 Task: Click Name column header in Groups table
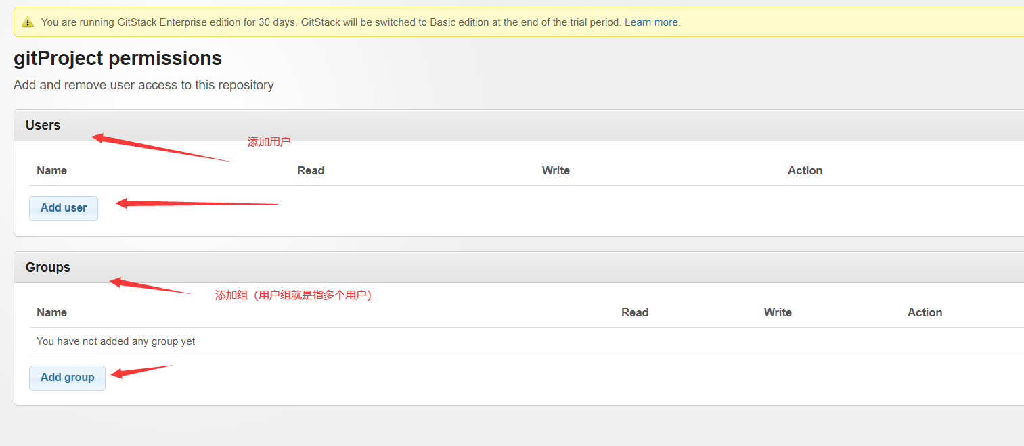[x=51, y=312]
